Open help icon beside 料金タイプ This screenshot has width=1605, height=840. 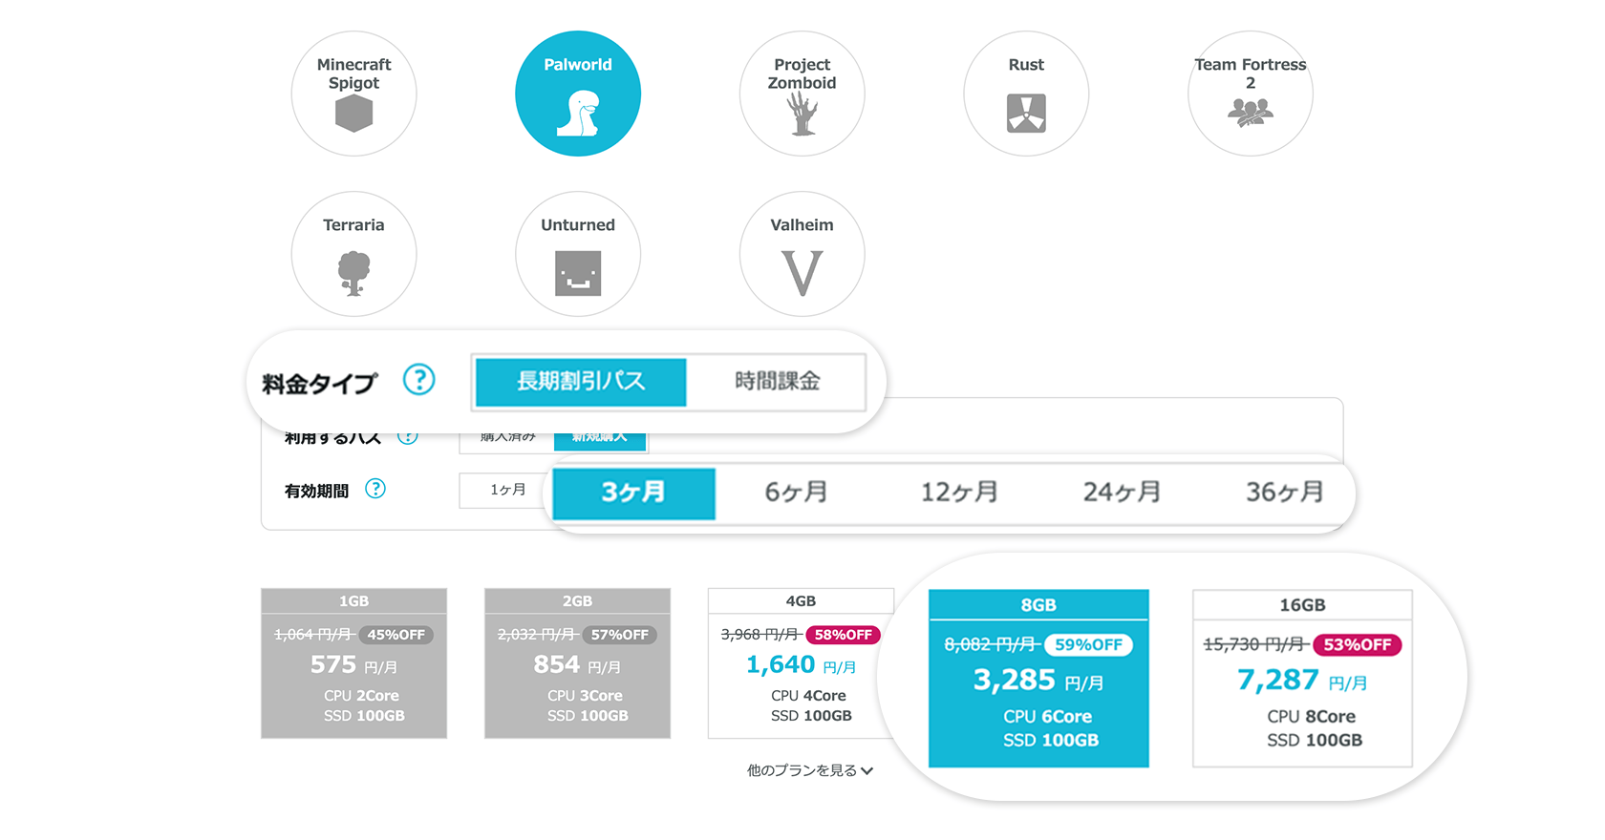[418, 380]
